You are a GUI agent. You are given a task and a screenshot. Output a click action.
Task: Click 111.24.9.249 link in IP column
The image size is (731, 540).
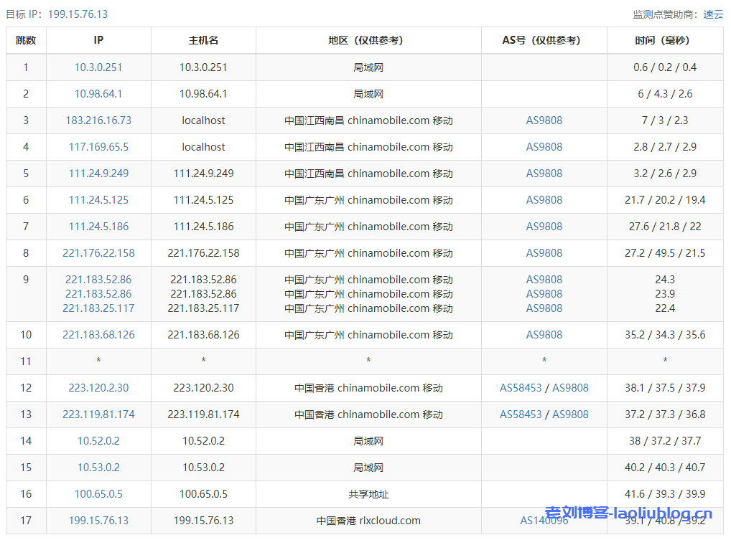(98, 174)
